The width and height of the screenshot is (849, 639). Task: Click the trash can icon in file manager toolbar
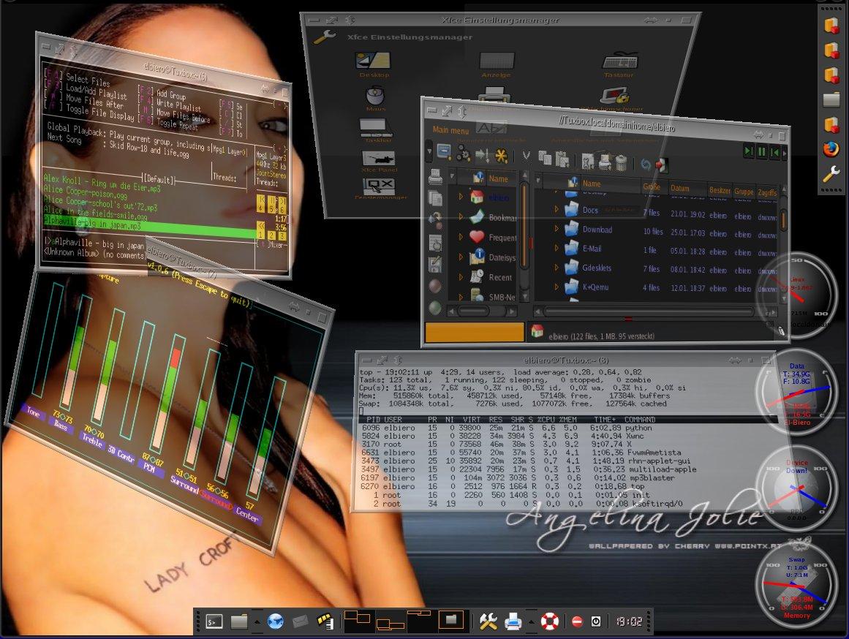click(621, 162)
